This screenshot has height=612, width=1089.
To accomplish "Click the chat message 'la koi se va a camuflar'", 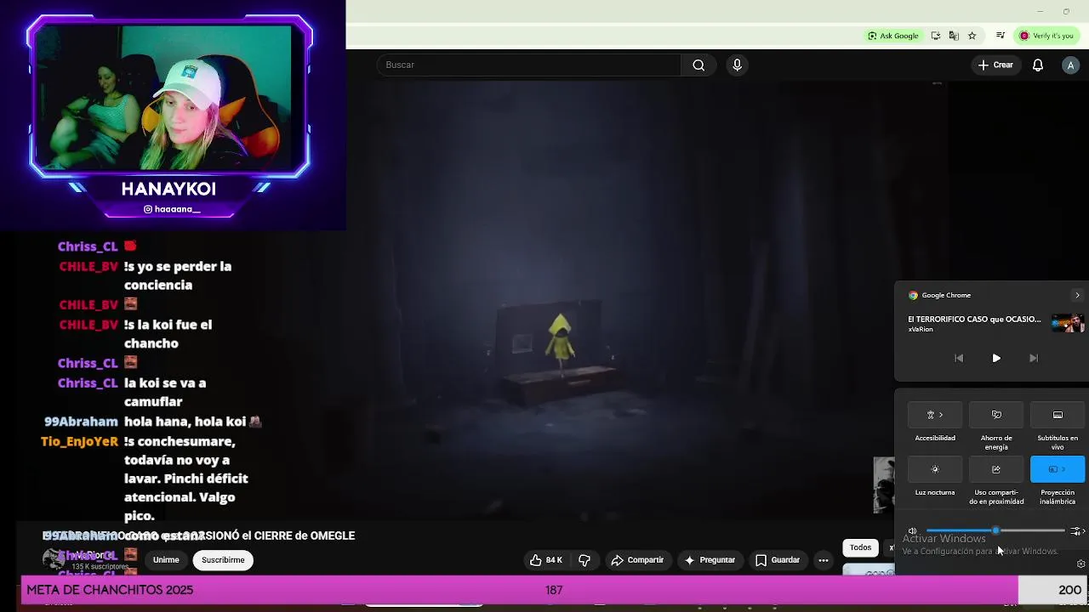I will point(165,392).
